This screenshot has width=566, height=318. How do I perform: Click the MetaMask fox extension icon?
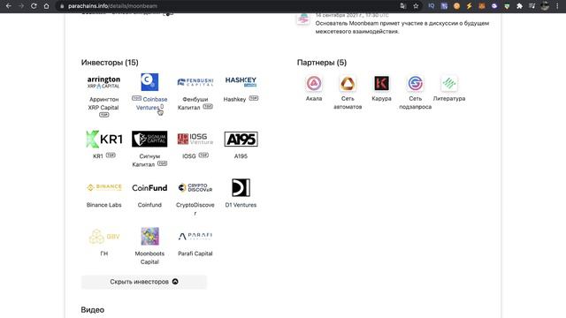481,6
